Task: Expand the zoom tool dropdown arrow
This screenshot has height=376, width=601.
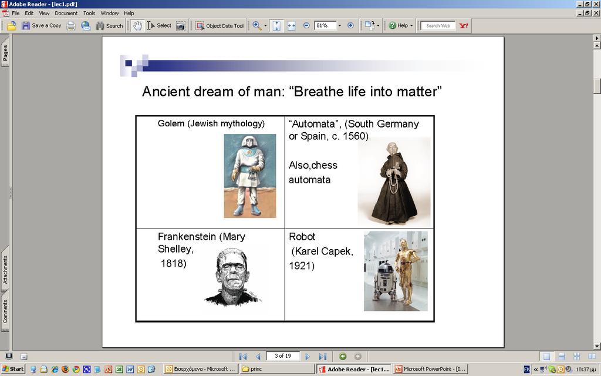Action: click(x=265, y=26)
